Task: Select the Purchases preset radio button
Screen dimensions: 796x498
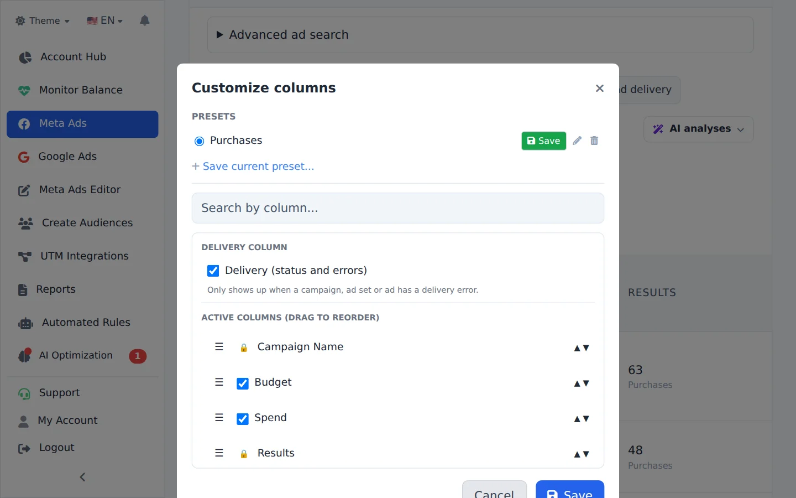Action: point(200,141)
